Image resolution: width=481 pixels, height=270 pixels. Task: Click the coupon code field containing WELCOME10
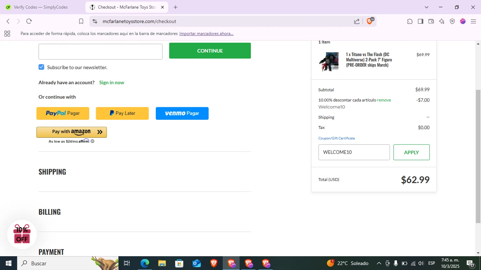[x=354, y=152]
